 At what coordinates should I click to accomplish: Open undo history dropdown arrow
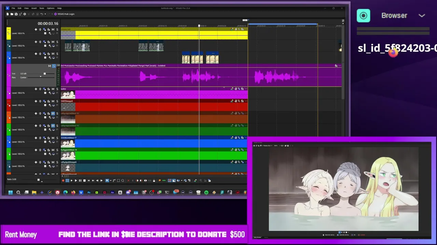point(45,14)
